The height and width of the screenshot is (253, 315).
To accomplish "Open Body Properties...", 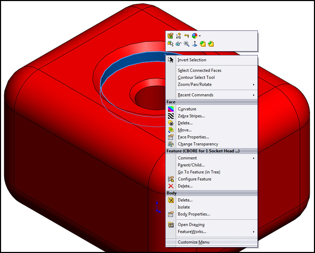I will point(212,214).
